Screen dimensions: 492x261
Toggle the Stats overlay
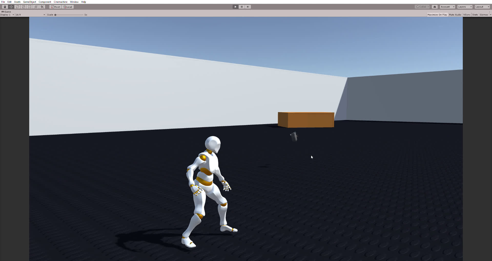[x=475, y=15]
